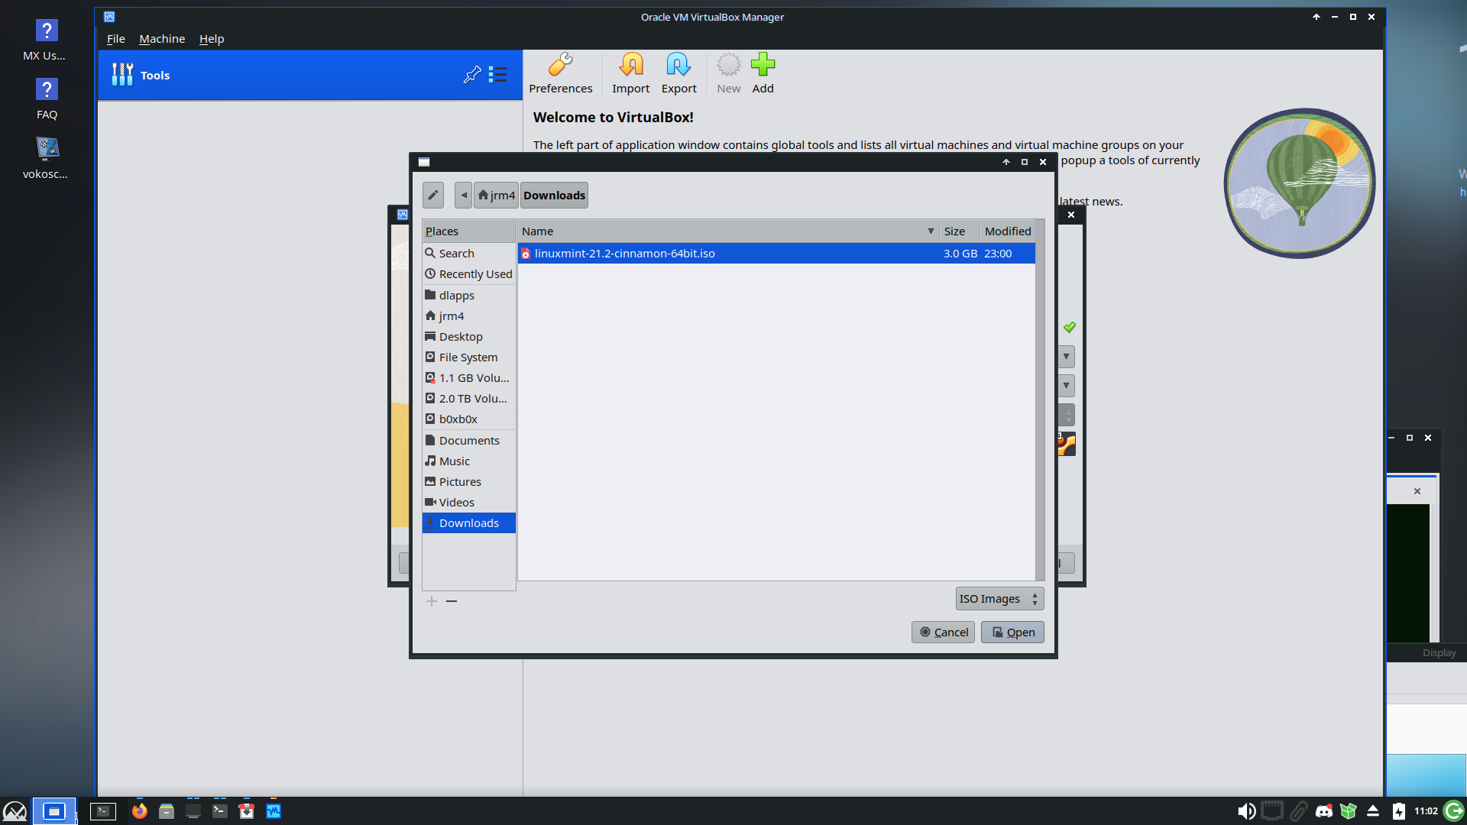The width and height of the screenshot is (1467, 825).
Task: Select Downloads in Places sidebar
Action: (468, 522)
